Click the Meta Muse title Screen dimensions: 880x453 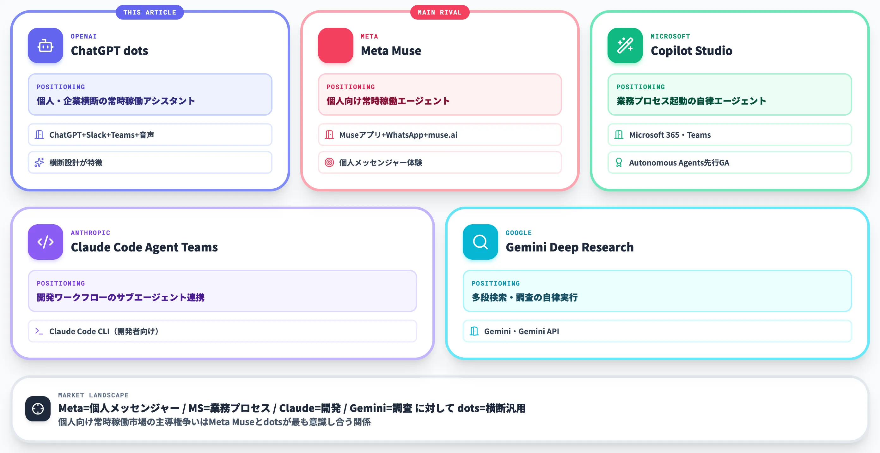(391, 51)
